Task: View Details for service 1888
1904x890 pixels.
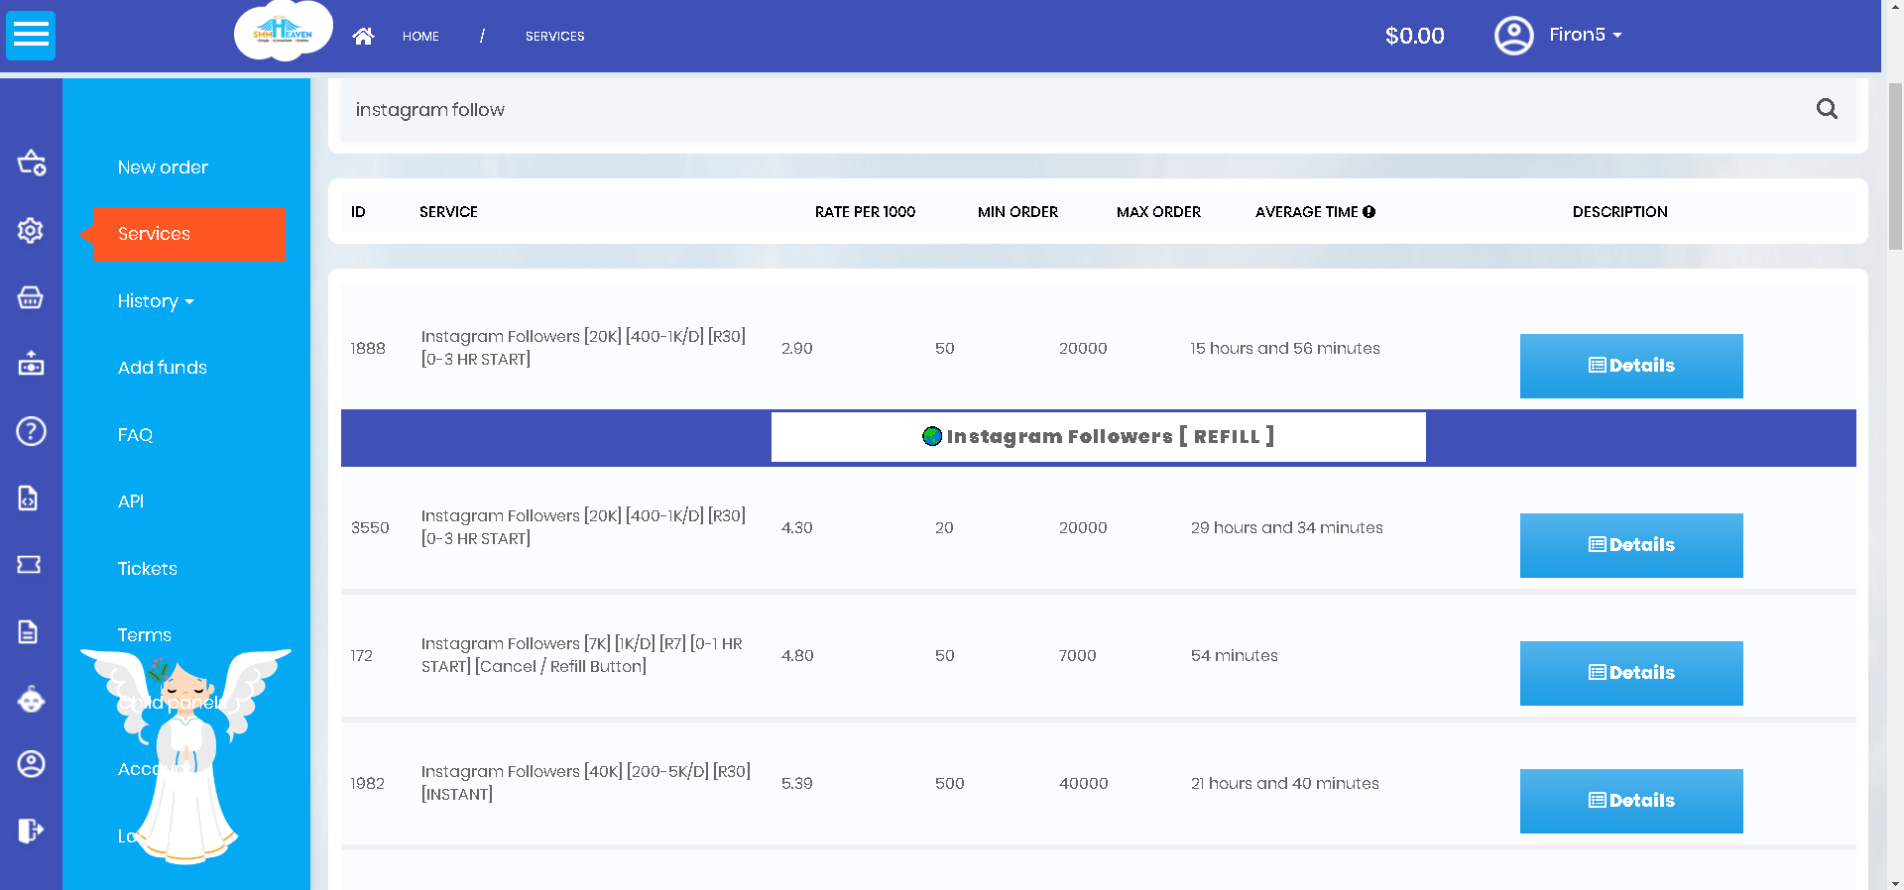Action: coord(1630,366)
